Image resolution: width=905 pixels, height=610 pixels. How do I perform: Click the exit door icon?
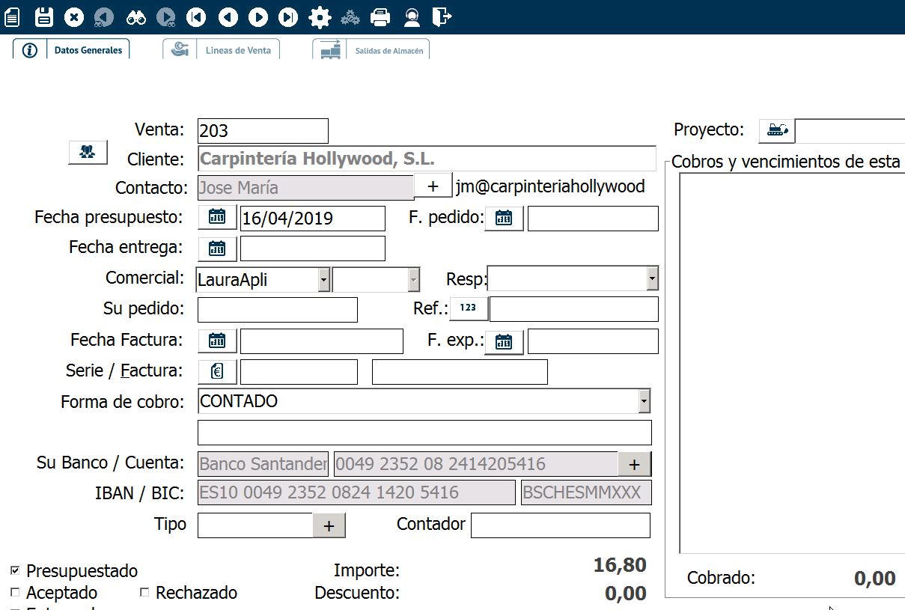tap(442, 16)
